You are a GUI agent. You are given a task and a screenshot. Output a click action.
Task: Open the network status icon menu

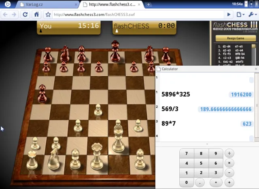[251, 4]
